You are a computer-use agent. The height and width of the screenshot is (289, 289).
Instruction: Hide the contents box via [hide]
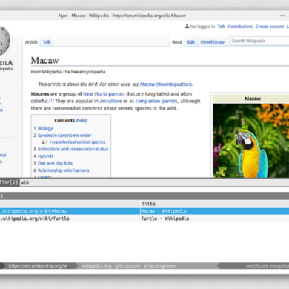pos(82,120)
